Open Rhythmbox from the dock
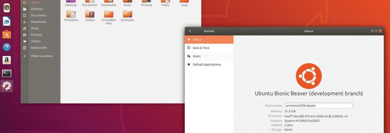390x133 pixels. point(7,8)
